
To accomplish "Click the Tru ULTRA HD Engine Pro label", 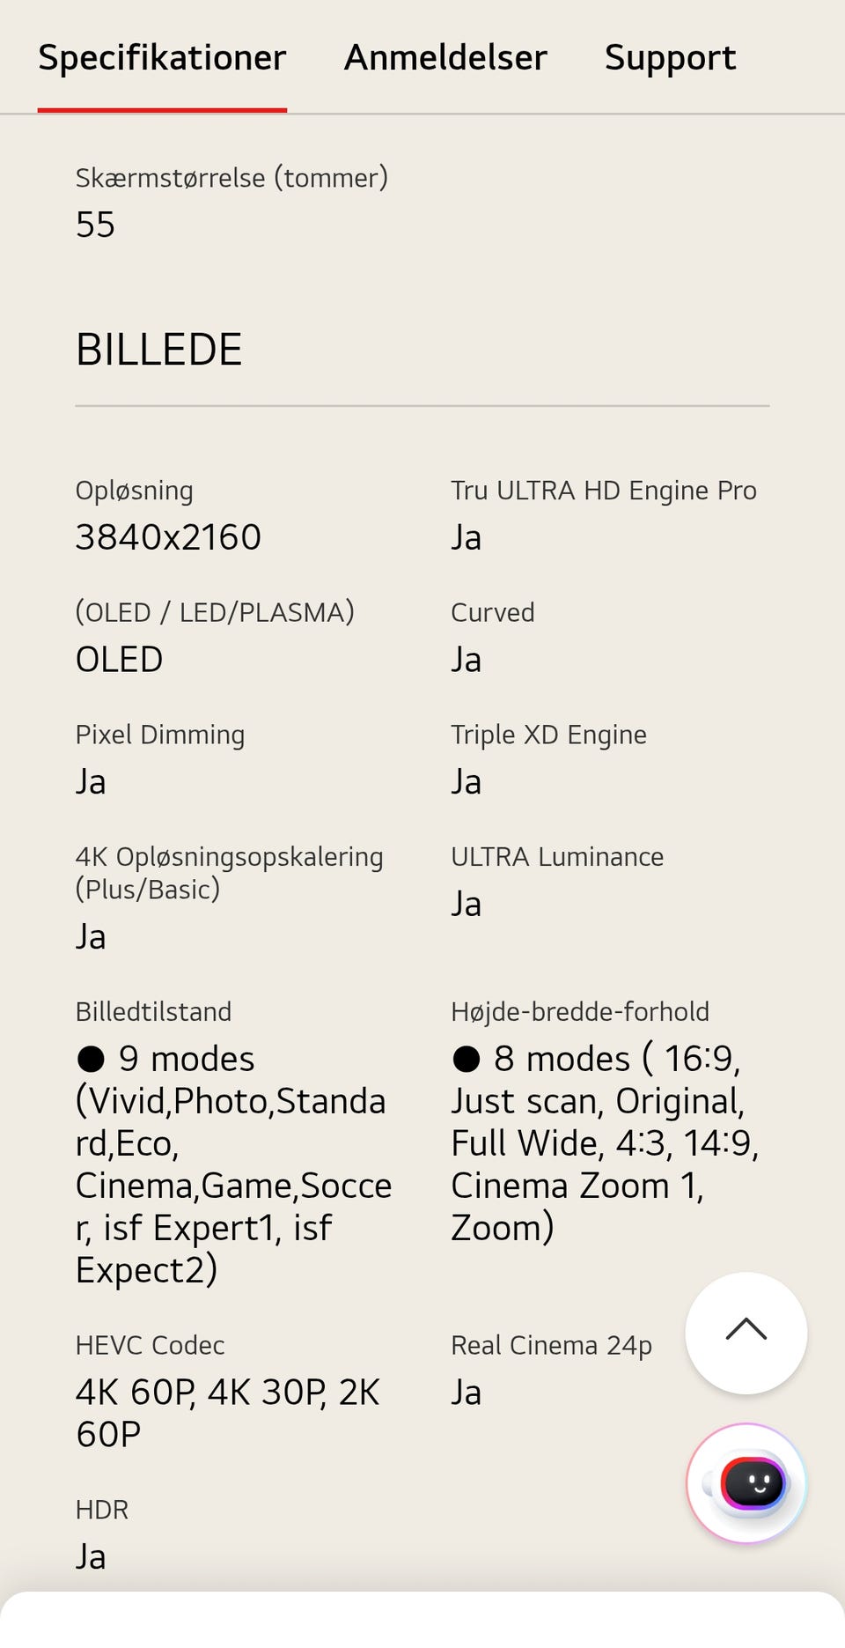I will tap(604, 491).
